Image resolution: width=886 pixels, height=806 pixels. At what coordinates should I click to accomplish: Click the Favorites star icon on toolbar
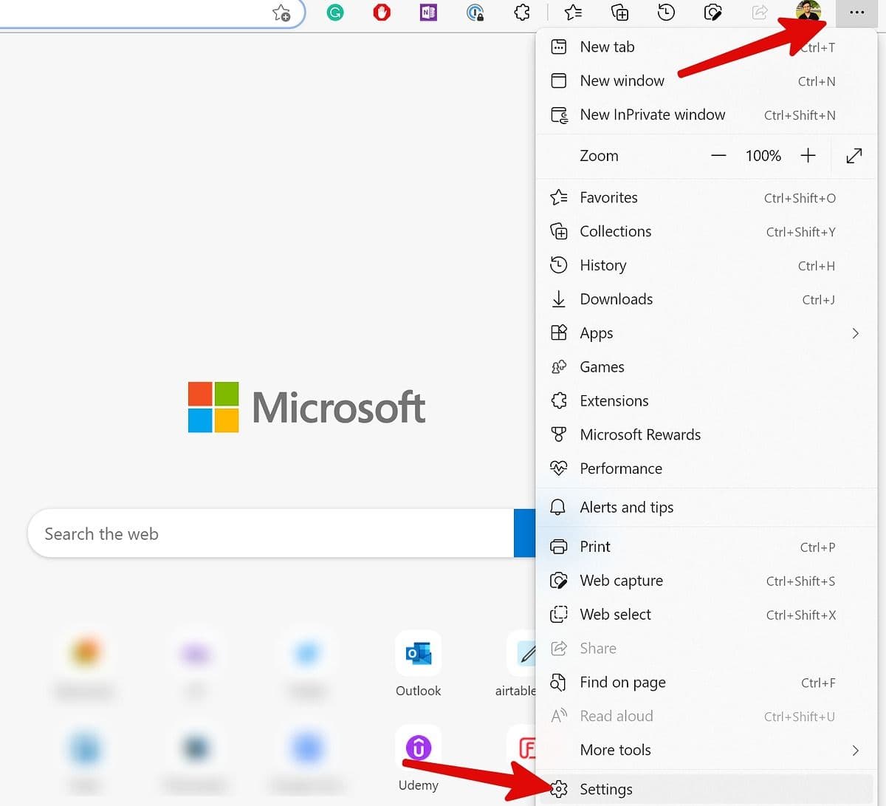tap(574, 13)
